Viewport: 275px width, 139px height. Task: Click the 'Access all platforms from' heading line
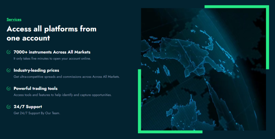51,29
